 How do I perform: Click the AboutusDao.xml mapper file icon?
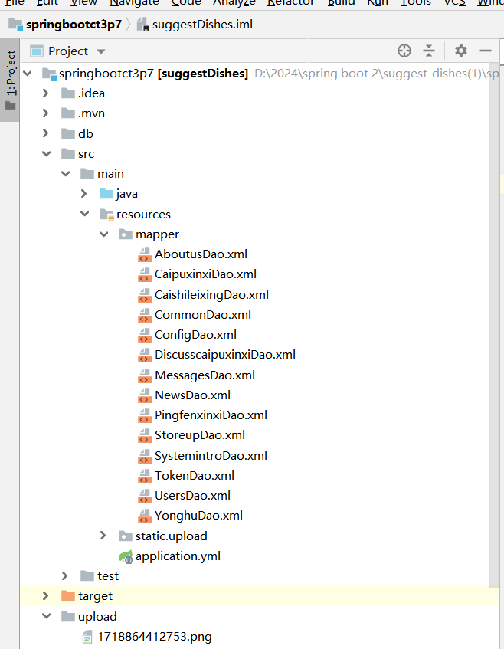tap(144, 254)
